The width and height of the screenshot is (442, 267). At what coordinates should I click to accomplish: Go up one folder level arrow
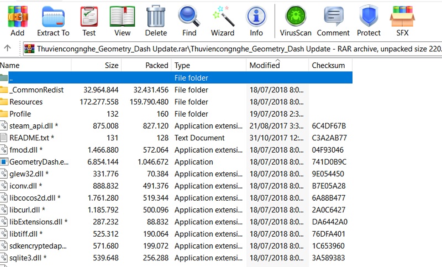[x=8, y=48]
